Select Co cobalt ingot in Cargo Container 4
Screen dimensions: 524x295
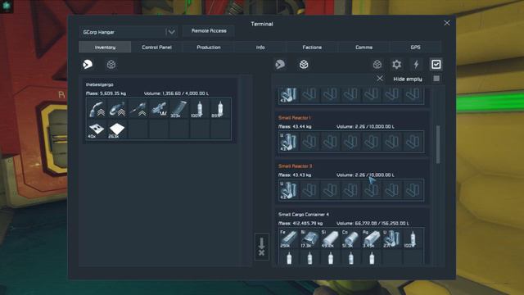click(x=351, y=238)
